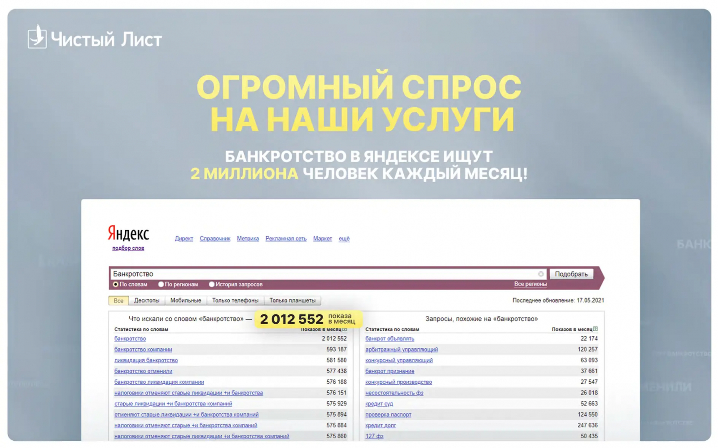The width and height of the screenshot is (718, 448).
Task: Click help icon beside right Показов в месяц
Action: tap(595, 329)
